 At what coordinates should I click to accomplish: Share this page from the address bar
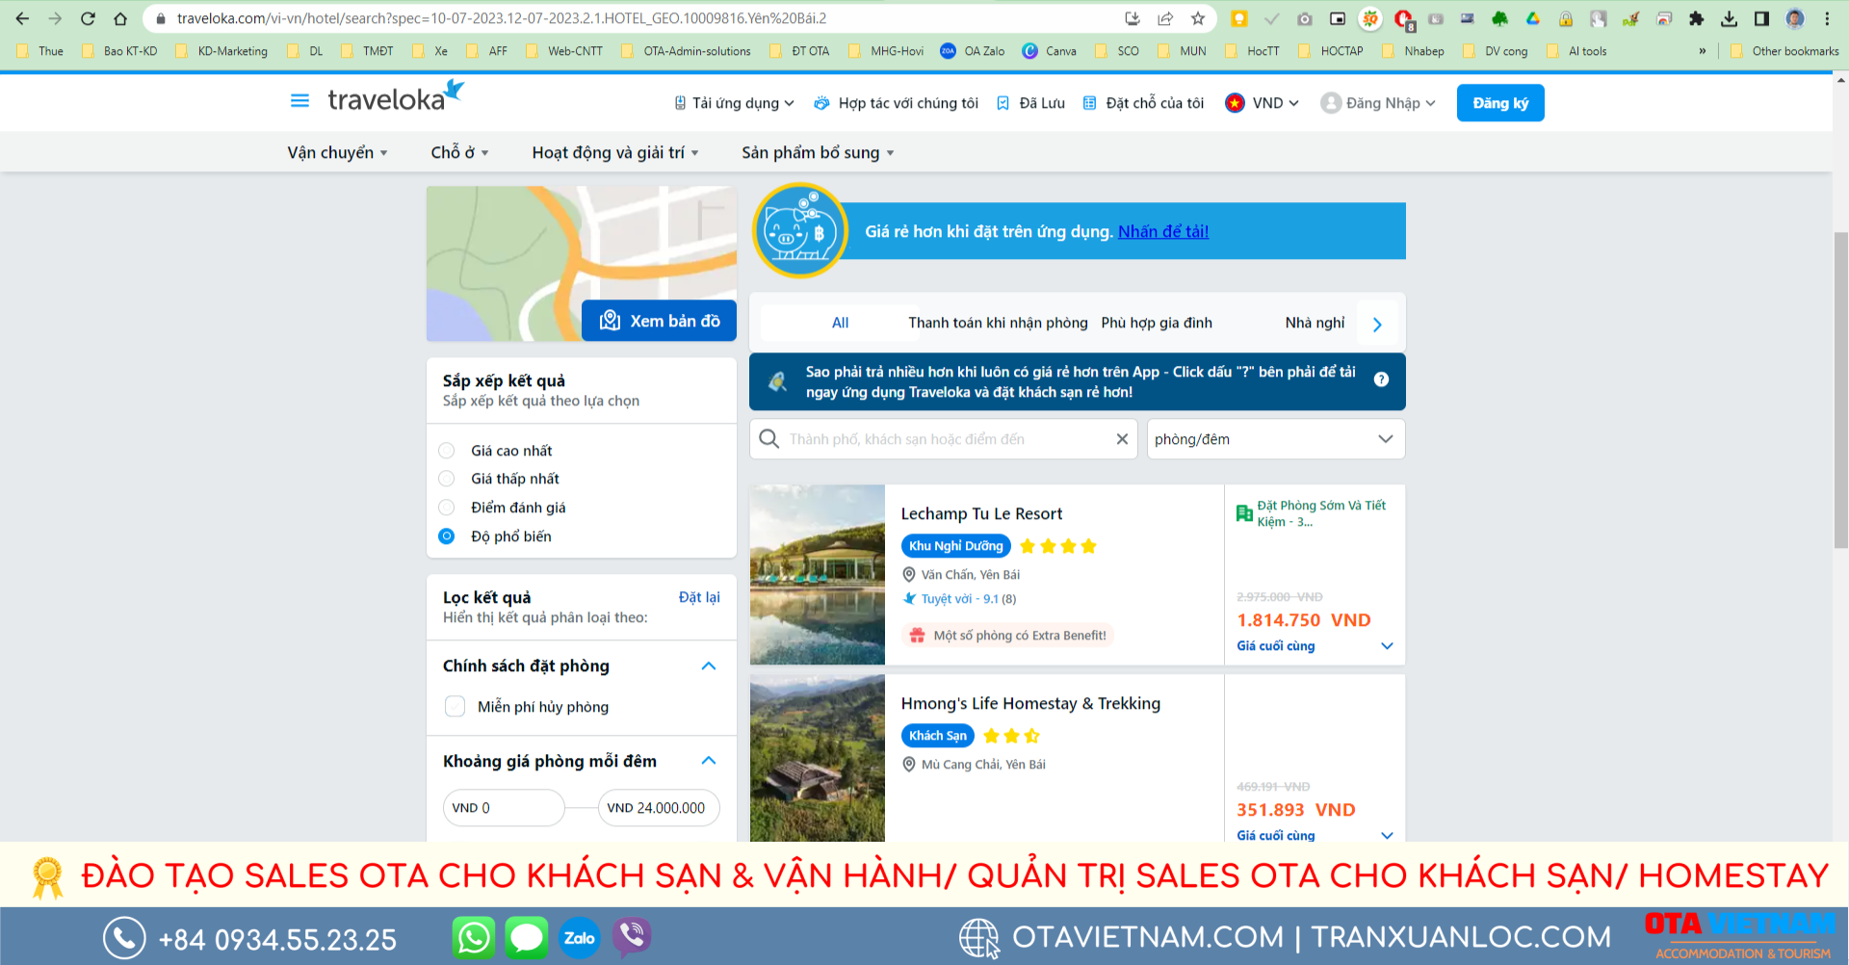[x=1165, y=18]
